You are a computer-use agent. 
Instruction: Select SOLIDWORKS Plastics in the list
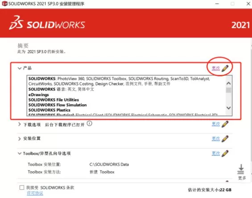click(50, 110)
